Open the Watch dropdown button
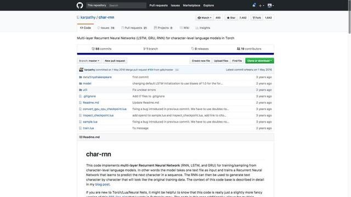This screenshot has height=197, width=351. pyautogui.click(x=205, y=18)
